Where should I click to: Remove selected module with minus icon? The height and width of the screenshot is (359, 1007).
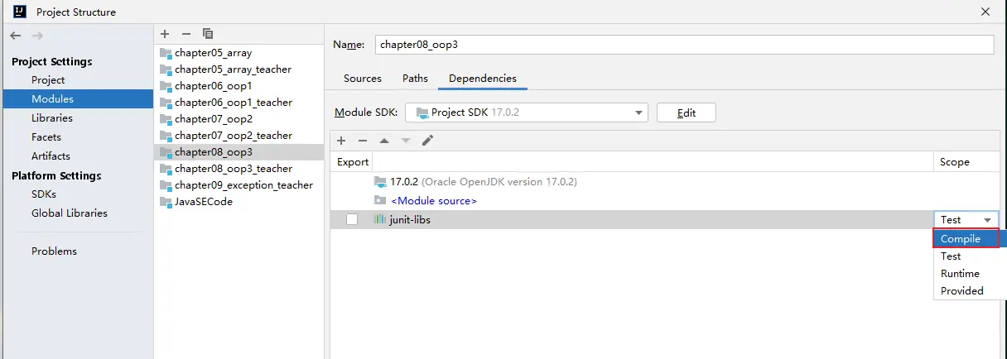coord(186,34)
